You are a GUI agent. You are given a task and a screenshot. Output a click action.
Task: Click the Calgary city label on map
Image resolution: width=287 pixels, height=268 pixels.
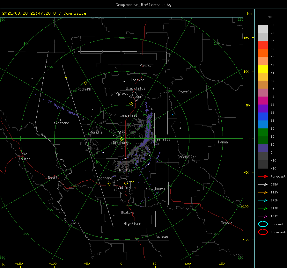pos(124,188)
